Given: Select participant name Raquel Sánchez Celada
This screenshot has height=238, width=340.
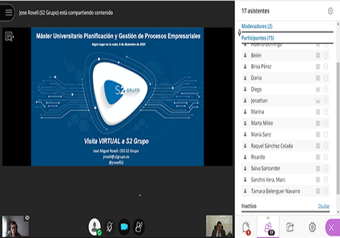Looking at the screenshot, I should tap(272, 145).
